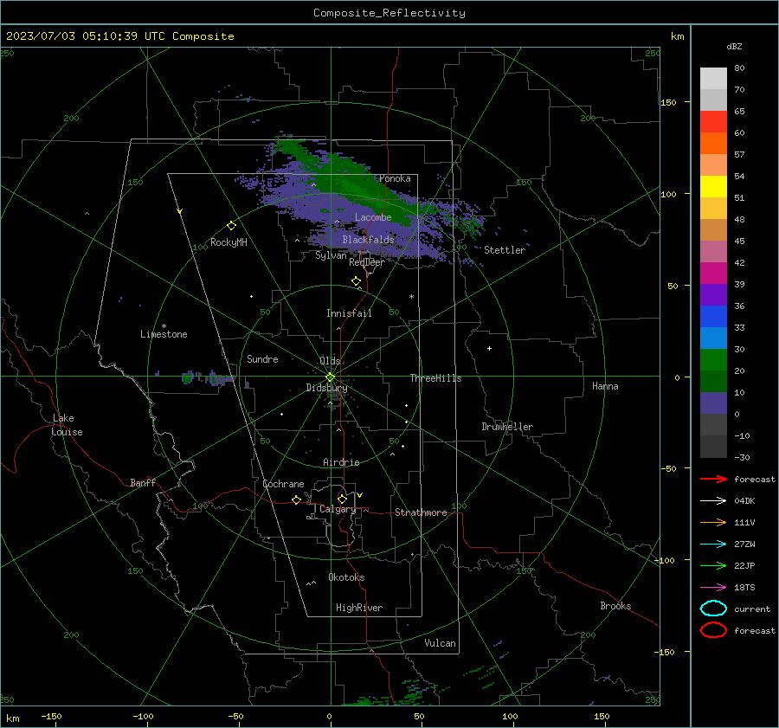
Task: Click the 2023/07/03 05:10:39 UTC timestamp
Action: pos(119,36)
